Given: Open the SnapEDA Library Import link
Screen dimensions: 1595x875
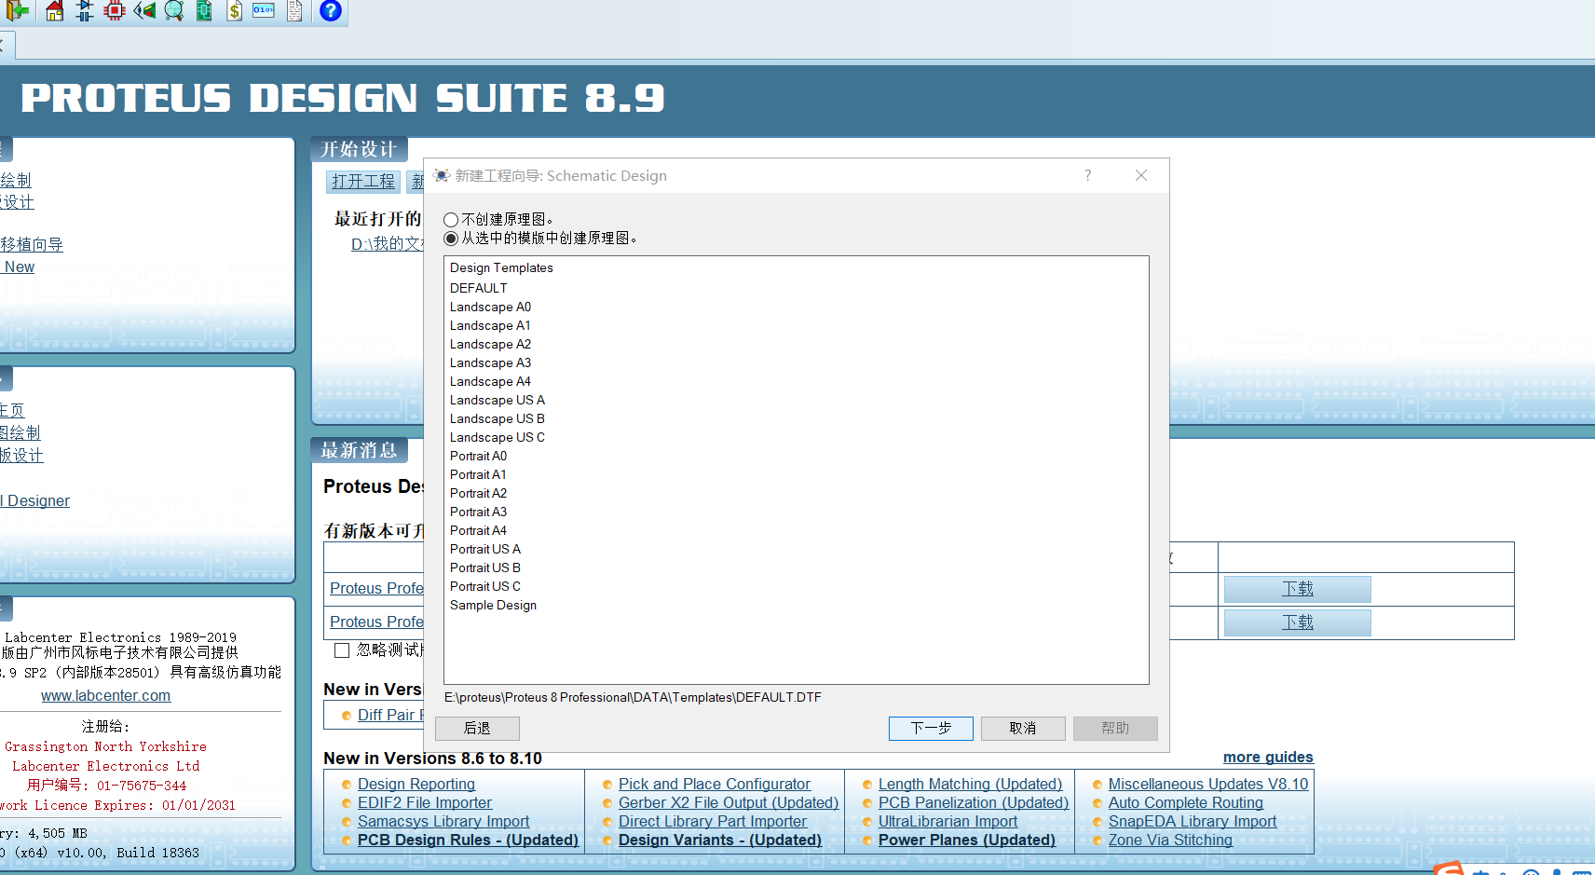Looking at the screenshot, I should (1193, 821).
